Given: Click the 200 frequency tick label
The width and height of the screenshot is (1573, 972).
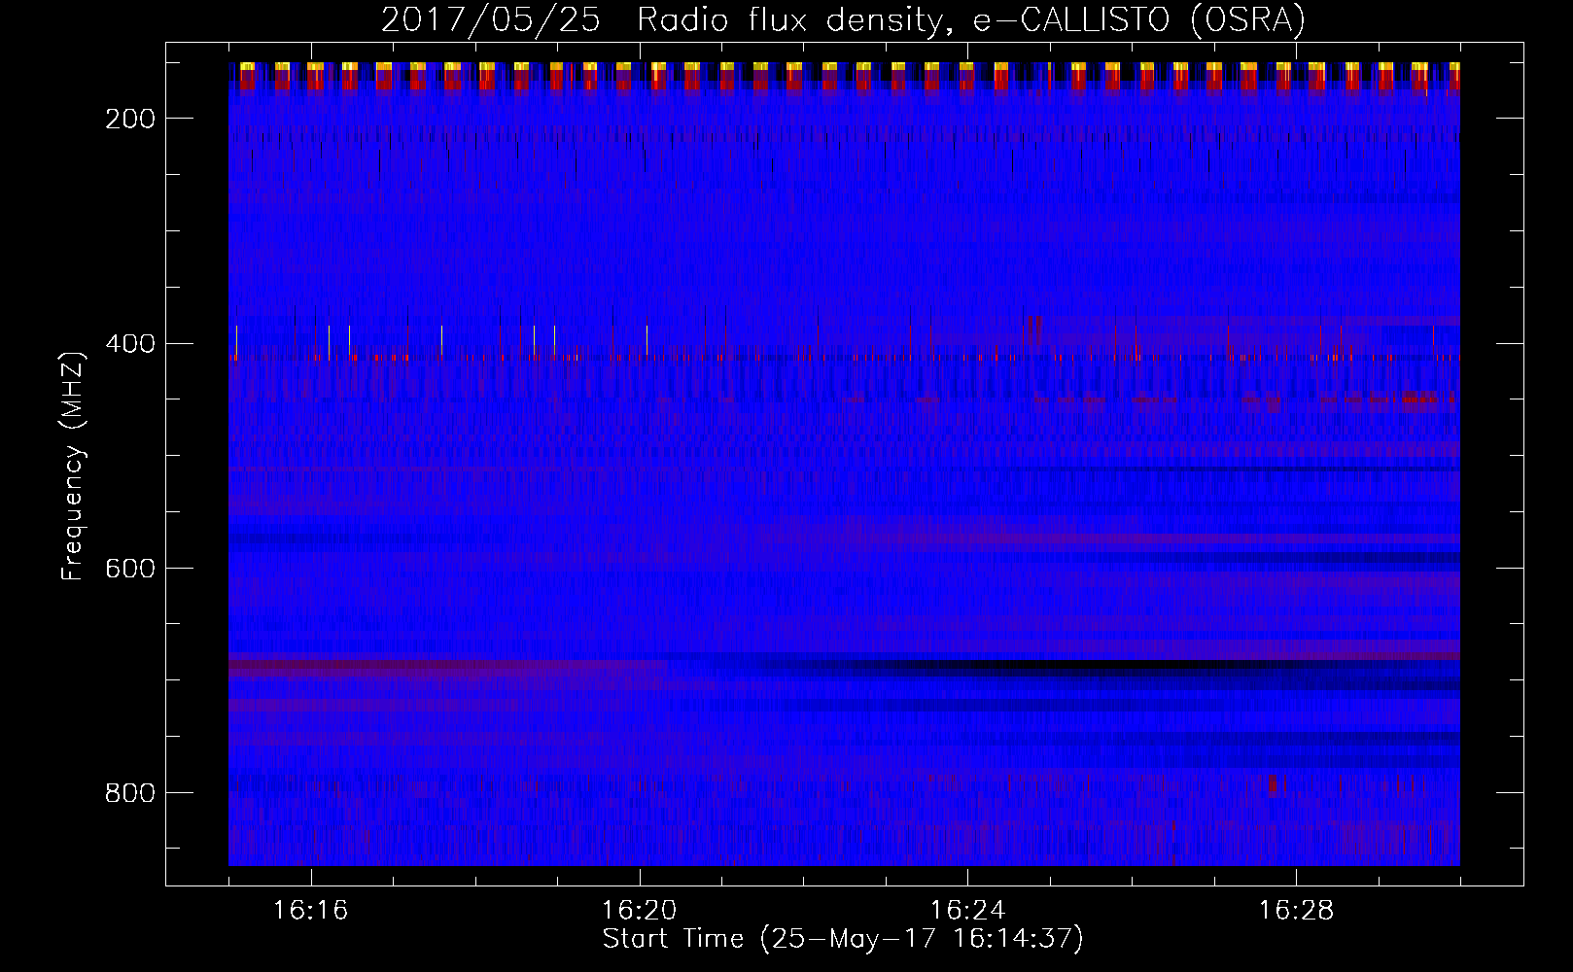Looking at the screenshot, I should (130, 119).
